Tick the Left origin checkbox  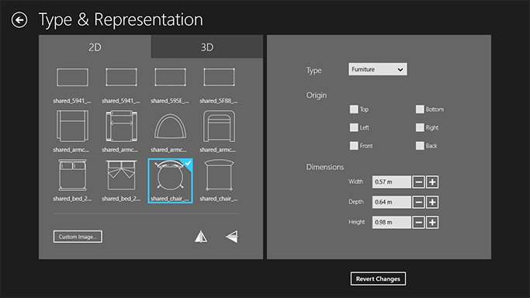click(354, 127)
